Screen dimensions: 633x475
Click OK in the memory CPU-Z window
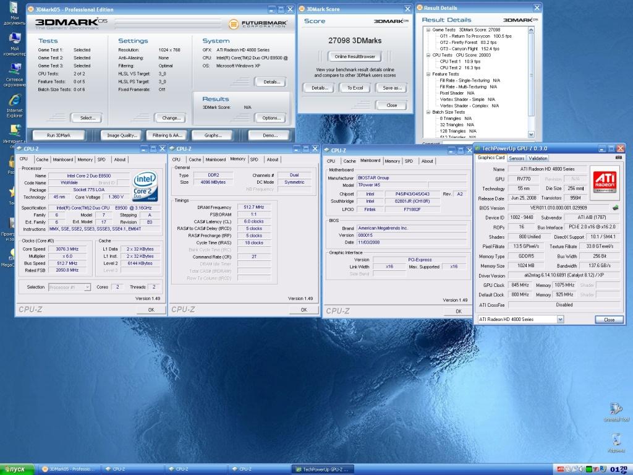[x=304, y=310]
